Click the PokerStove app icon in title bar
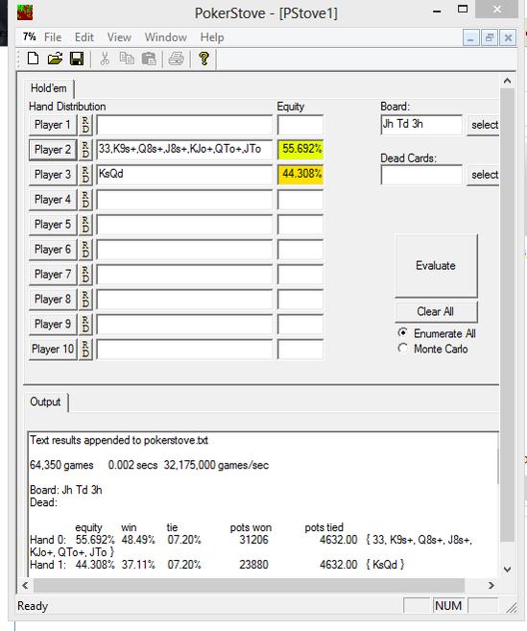The image size is (527, 631). pyautogui.click(x=25, y=12)
